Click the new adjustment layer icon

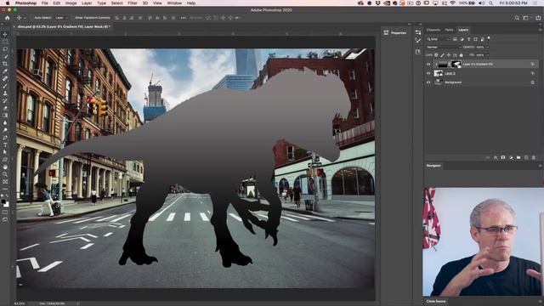click(x=511, y=157)
